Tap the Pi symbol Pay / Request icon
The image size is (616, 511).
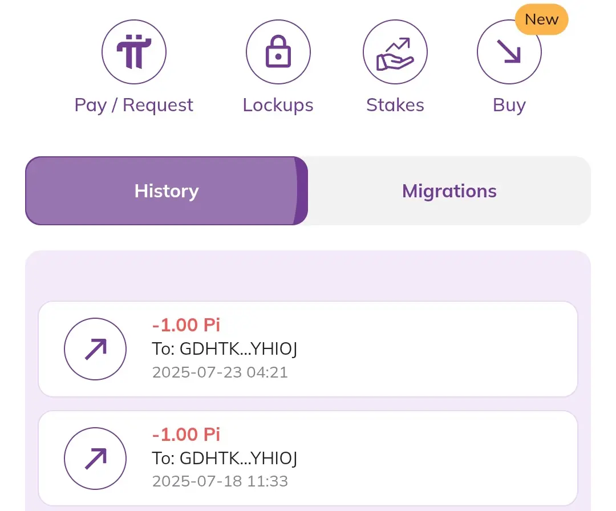134,52
